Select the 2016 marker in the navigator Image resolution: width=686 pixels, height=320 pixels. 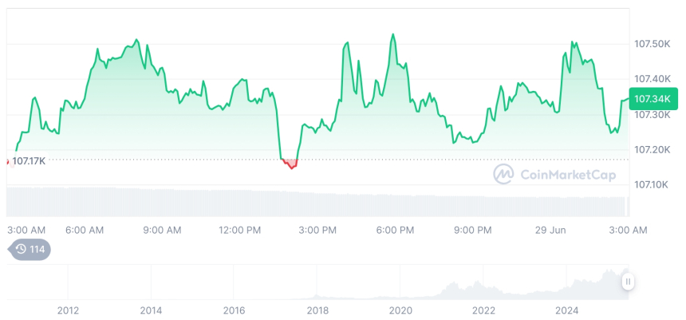(234, 310)
